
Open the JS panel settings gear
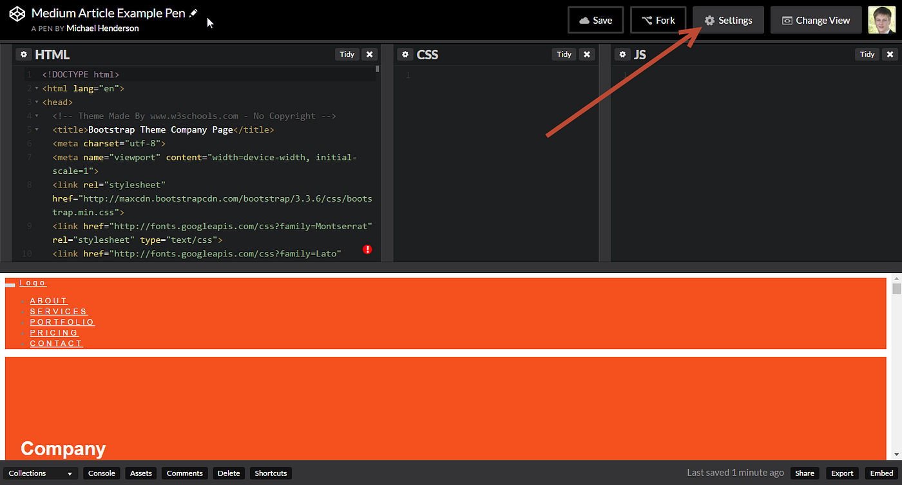click(x=622, y=54)
